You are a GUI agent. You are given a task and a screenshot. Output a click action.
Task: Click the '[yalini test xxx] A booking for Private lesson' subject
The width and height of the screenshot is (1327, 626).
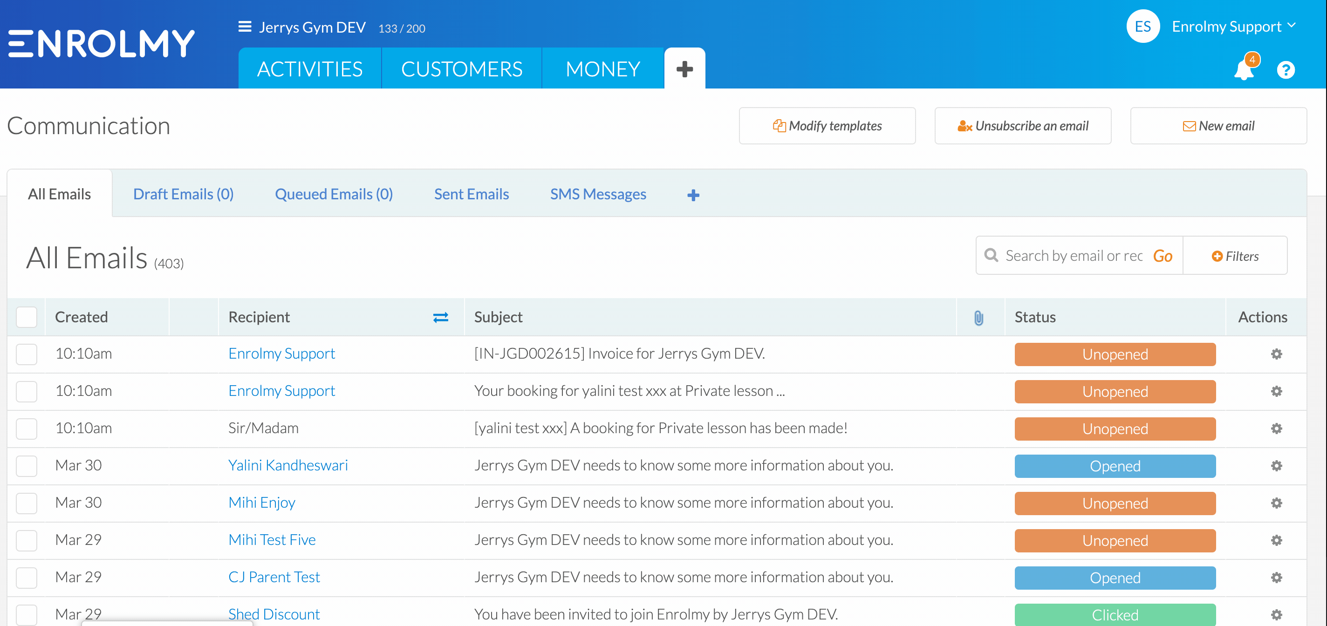pyautogui.click(x=661, y=428)
